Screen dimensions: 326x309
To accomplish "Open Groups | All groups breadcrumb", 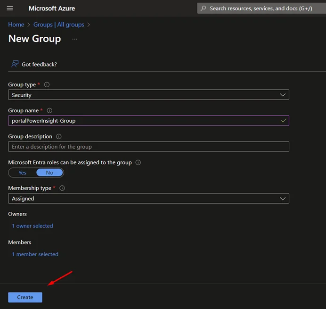I will (59, 25).
